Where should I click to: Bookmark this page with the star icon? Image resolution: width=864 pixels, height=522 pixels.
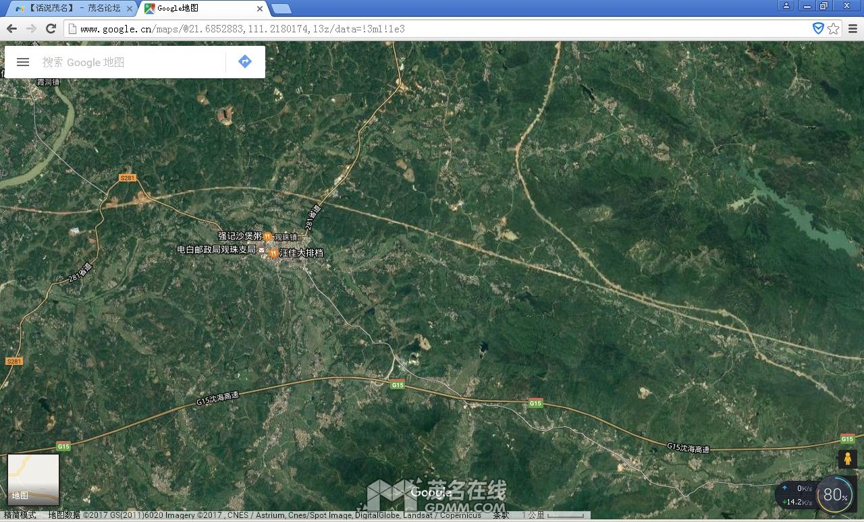[x=834, y=28]
